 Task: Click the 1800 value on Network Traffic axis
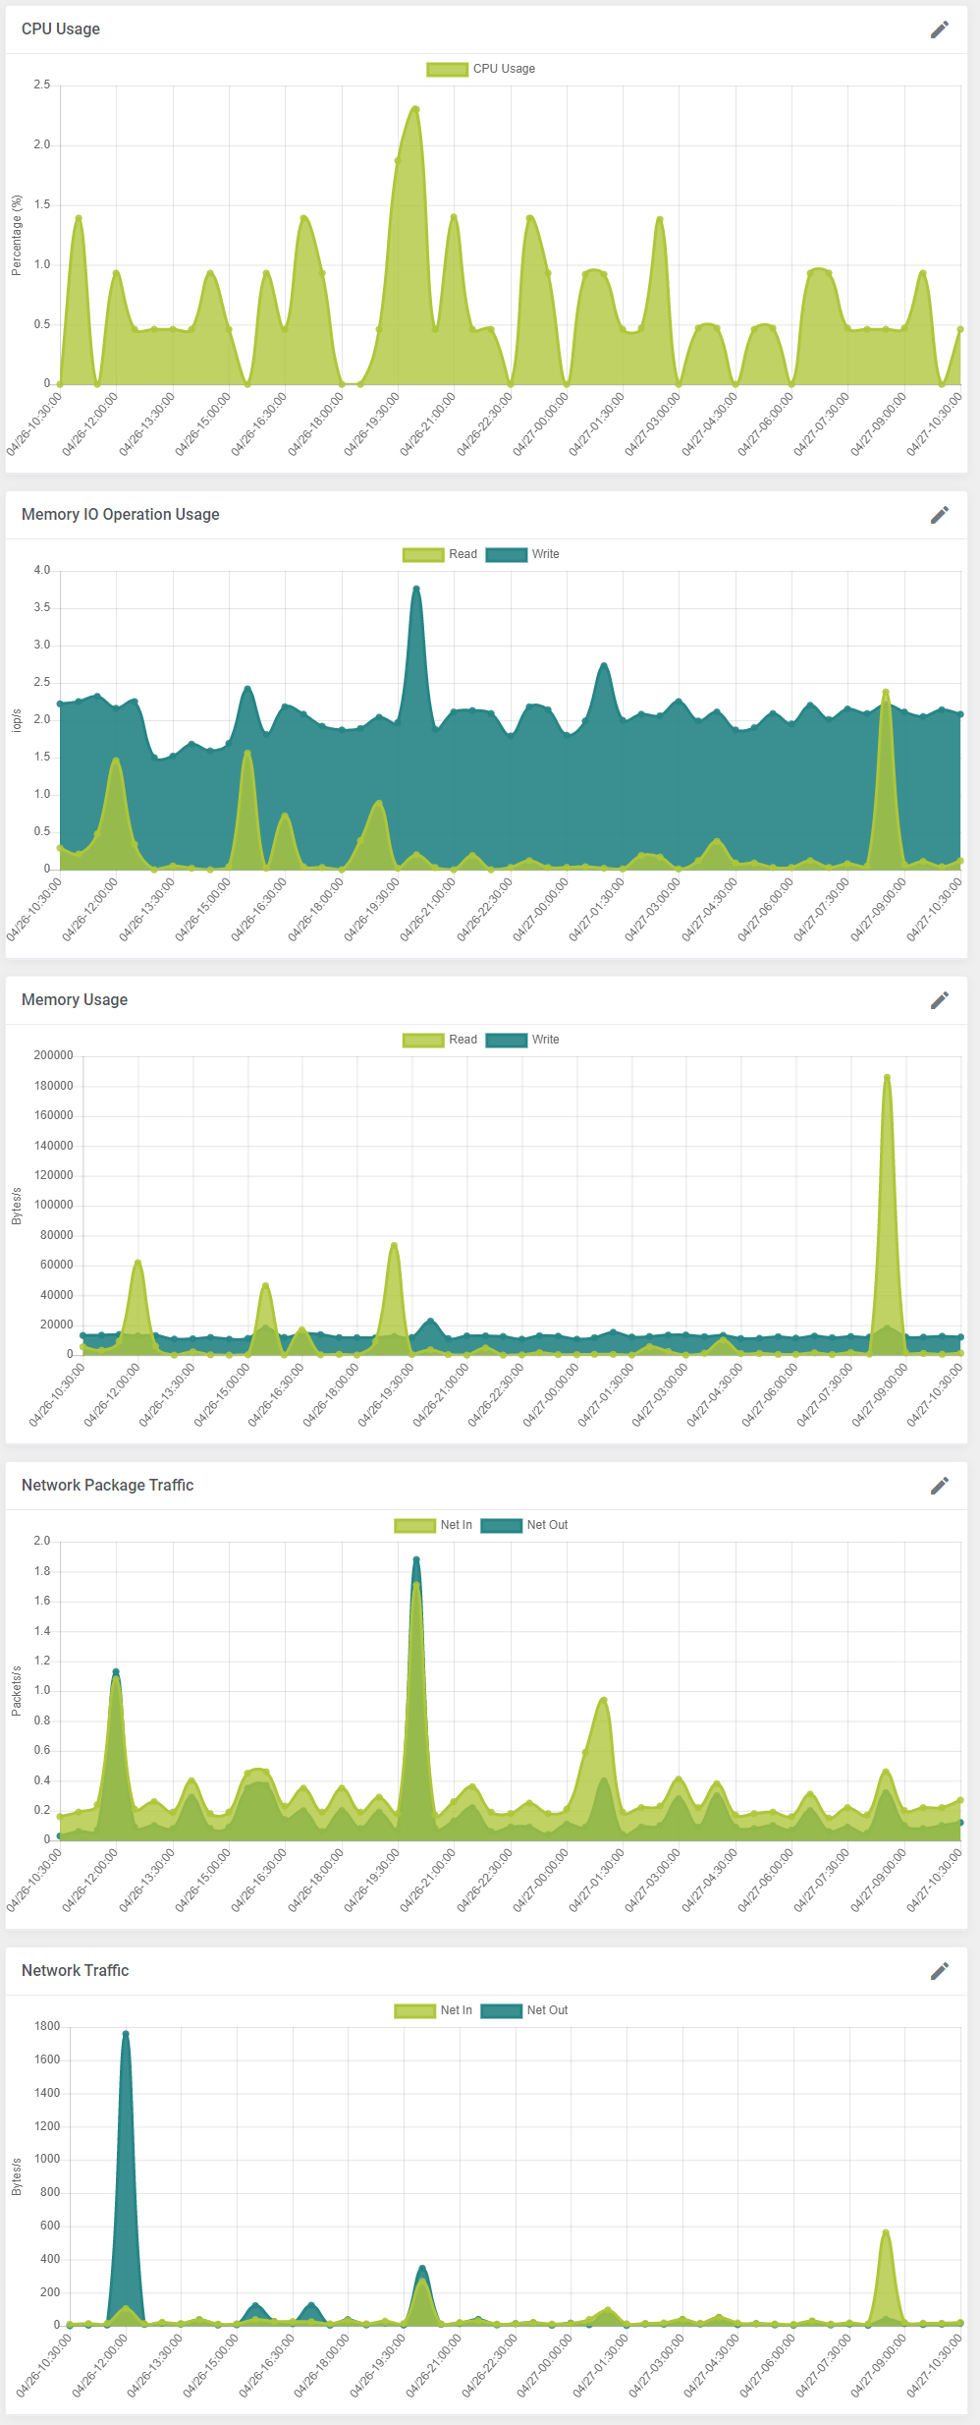coord(48,2026)
